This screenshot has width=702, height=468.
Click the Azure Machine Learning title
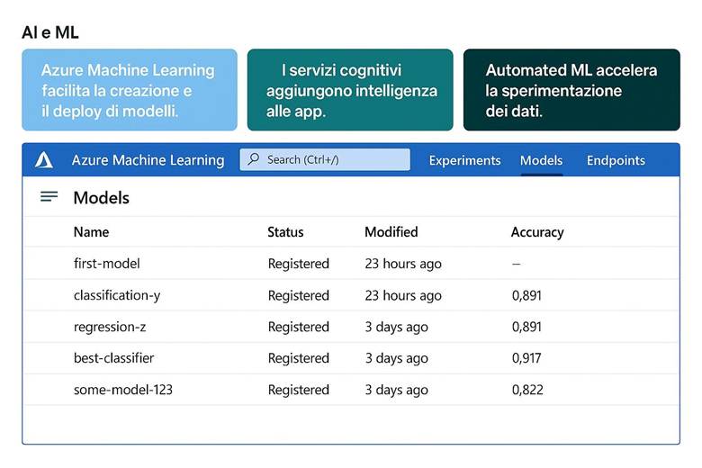pos(148,160)
